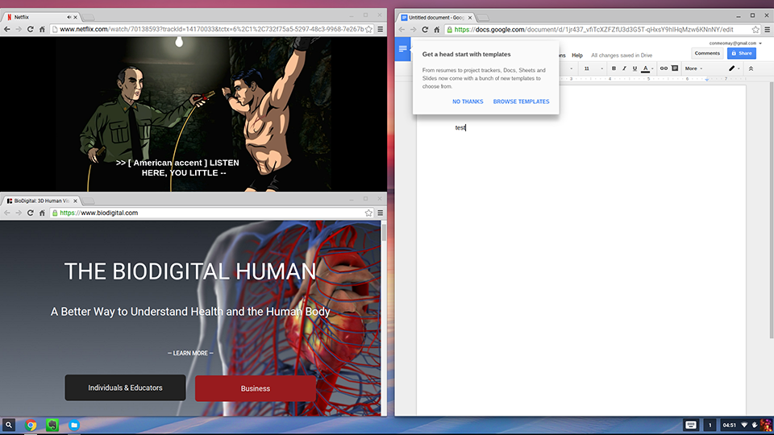Open the Evernote app on the shelf

pos(52,425)
